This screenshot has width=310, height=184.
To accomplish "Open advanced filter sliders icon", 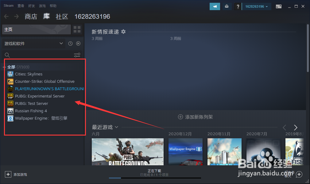I will click(77, 55).
